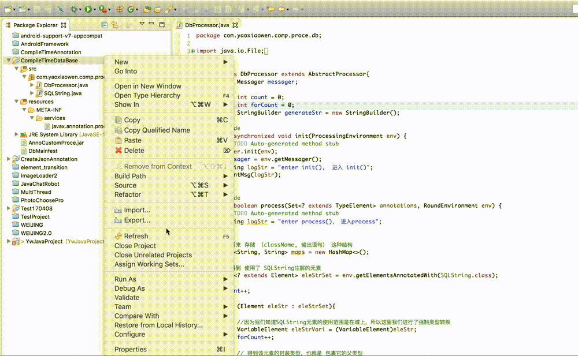
Task: Open the Run configurations dropdown arrow
Action: tap(95, 10)
